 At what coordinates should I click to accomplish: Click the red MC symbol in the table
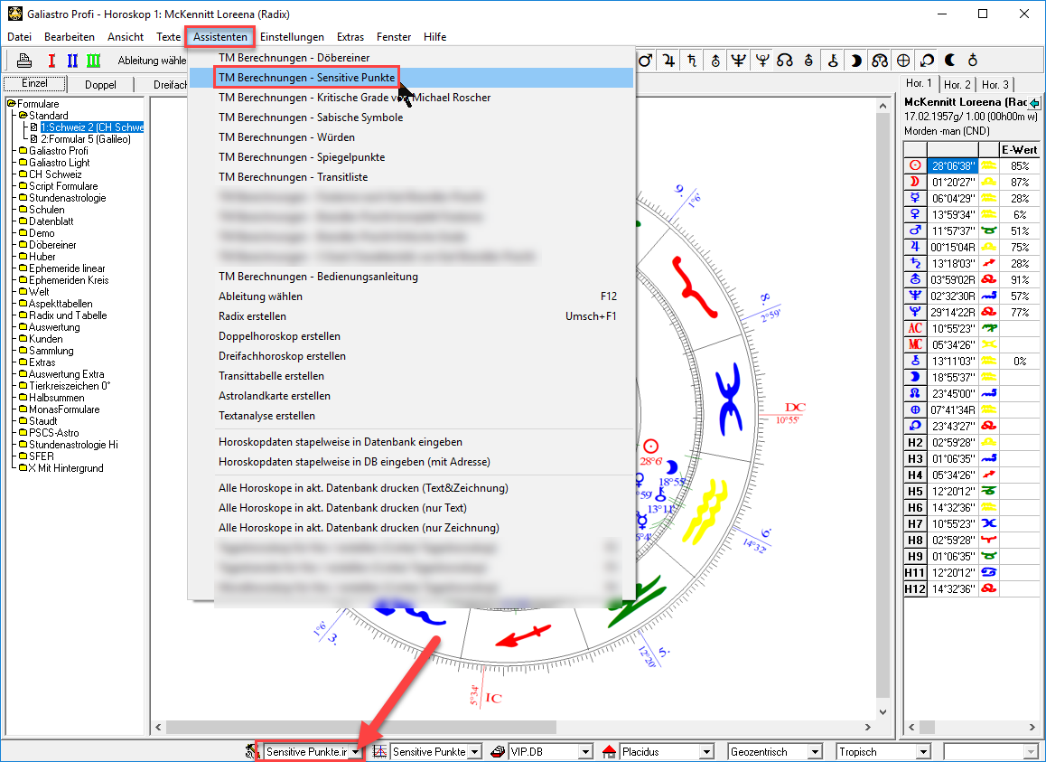(915, 344)
